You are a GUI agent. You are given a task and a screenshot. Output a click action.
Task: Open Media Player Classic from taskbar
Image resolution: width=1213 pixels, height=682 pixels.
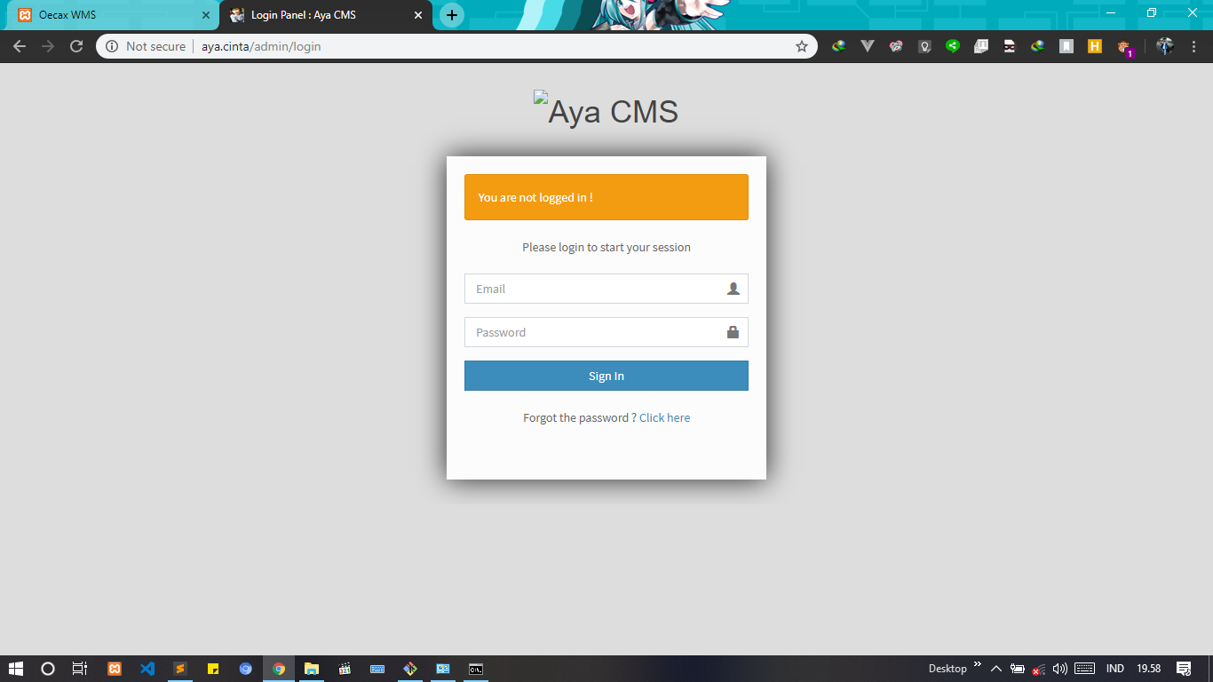pyautogui.click(x=345, y=669)
